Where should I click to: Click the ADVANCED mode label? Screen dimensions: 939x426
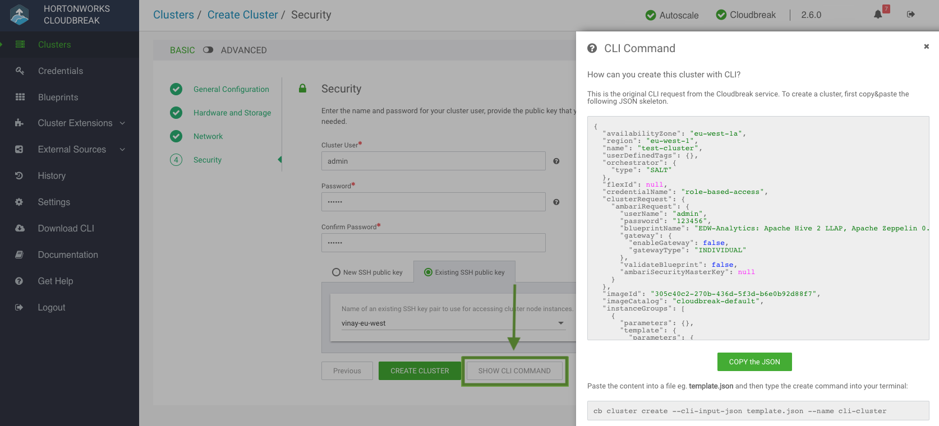(x=244, y=50)
